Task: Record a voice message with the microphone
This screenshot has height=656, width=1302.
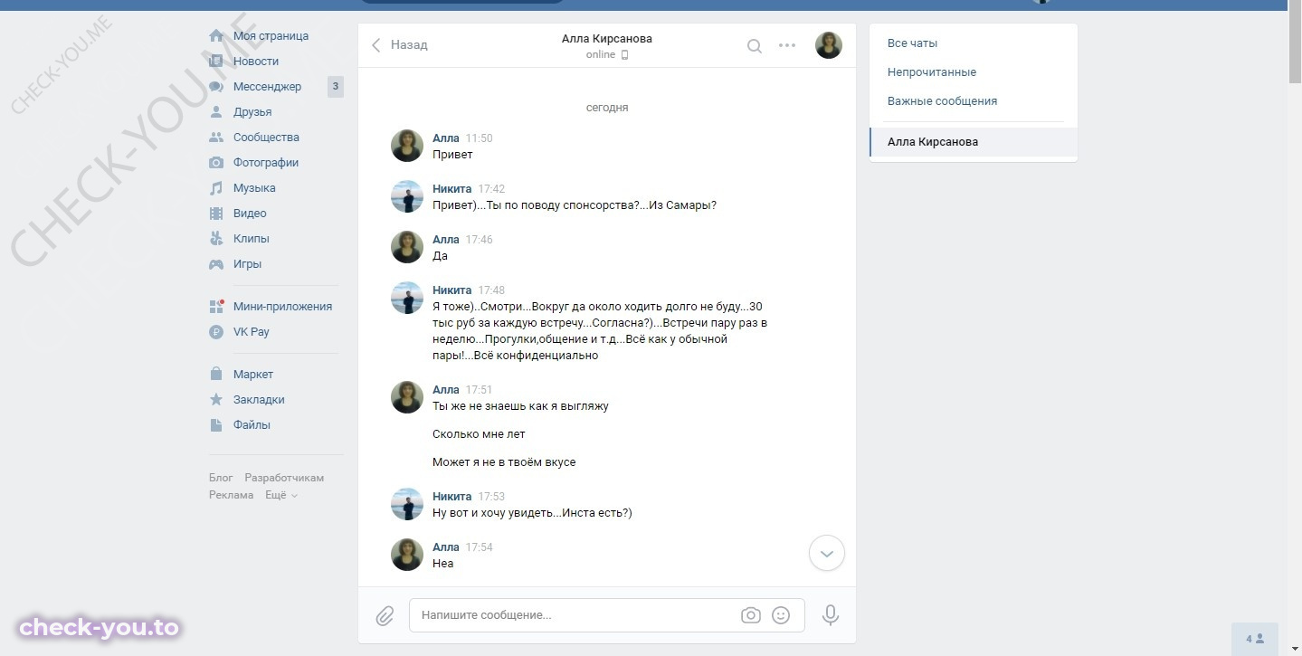Action: [830, 615]
